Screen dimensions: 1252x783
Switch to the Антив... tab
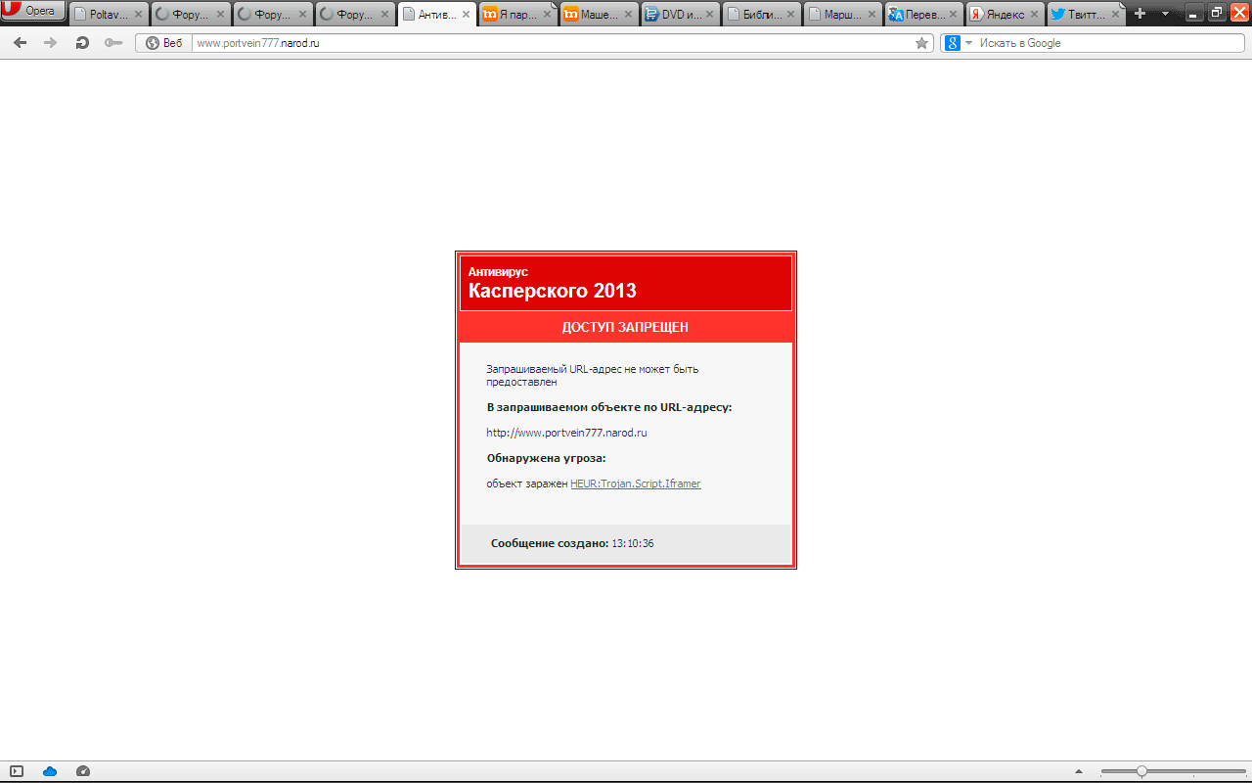point(439,15)
